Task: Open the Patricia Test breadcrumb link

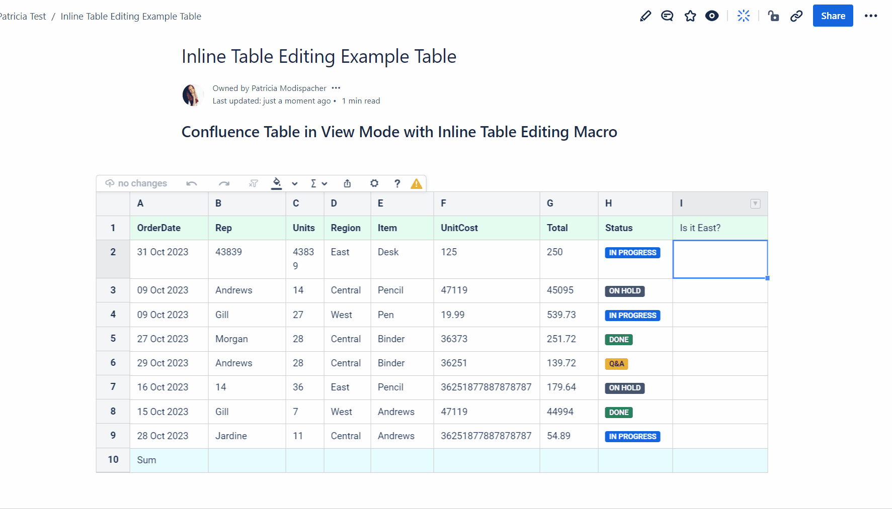Action: pos(23,17)
